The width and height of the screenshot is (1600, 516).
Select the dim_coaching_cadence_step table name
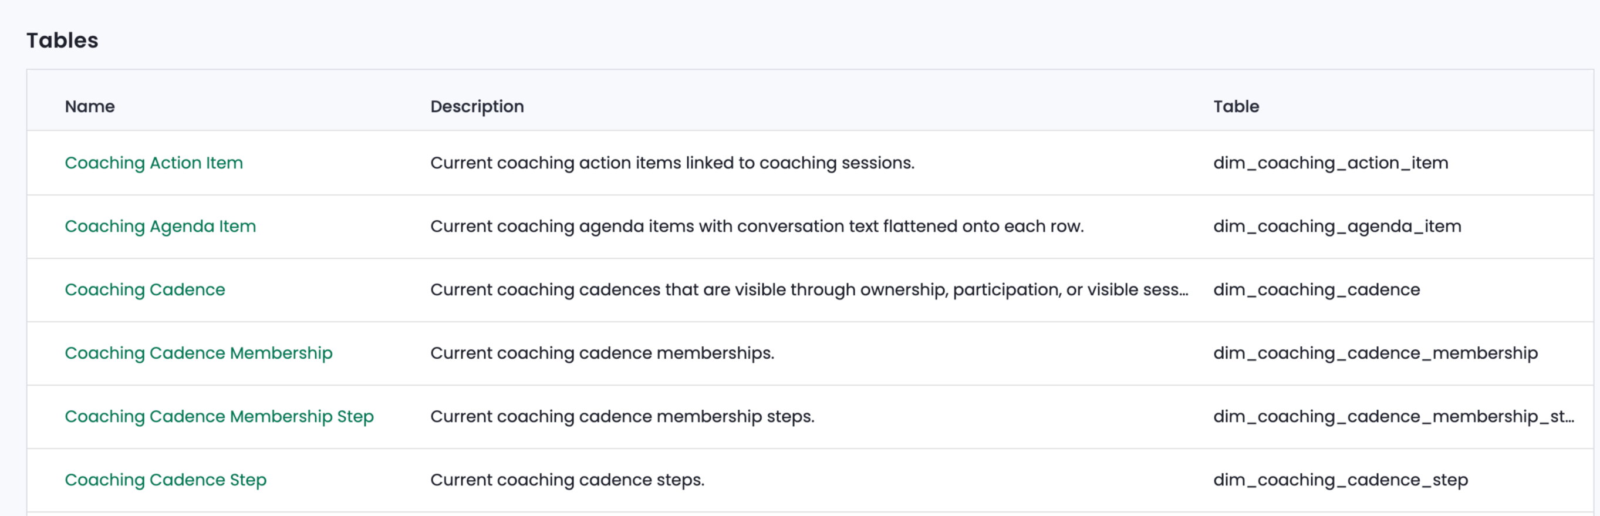point(1341,480)
